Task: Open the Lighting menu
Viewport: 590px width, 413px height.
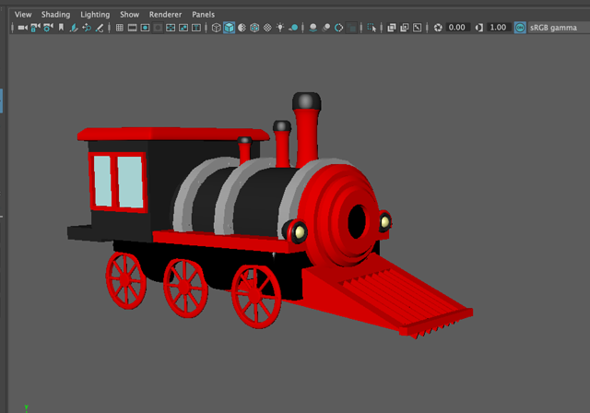Action: (x=94, y=15)
